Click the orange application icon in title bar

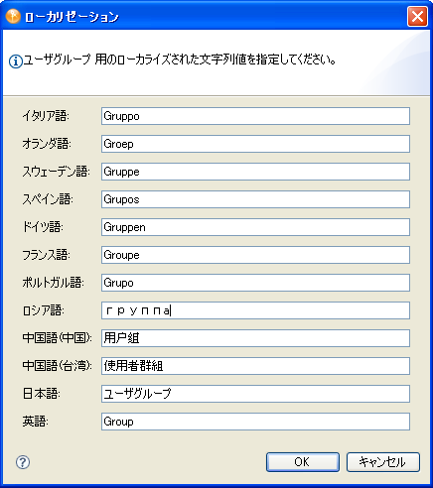tap(13, 16)
